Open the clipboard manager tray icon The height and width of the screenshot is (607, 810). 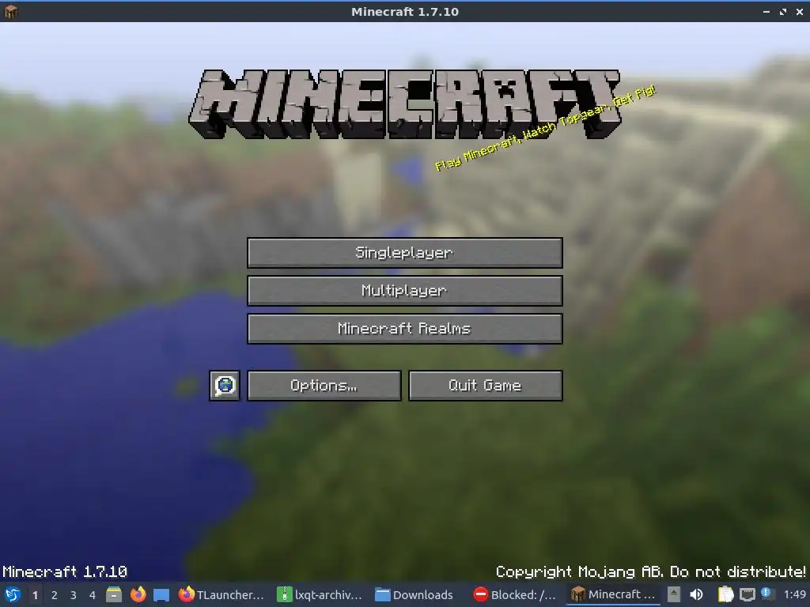tap(725, 594)
